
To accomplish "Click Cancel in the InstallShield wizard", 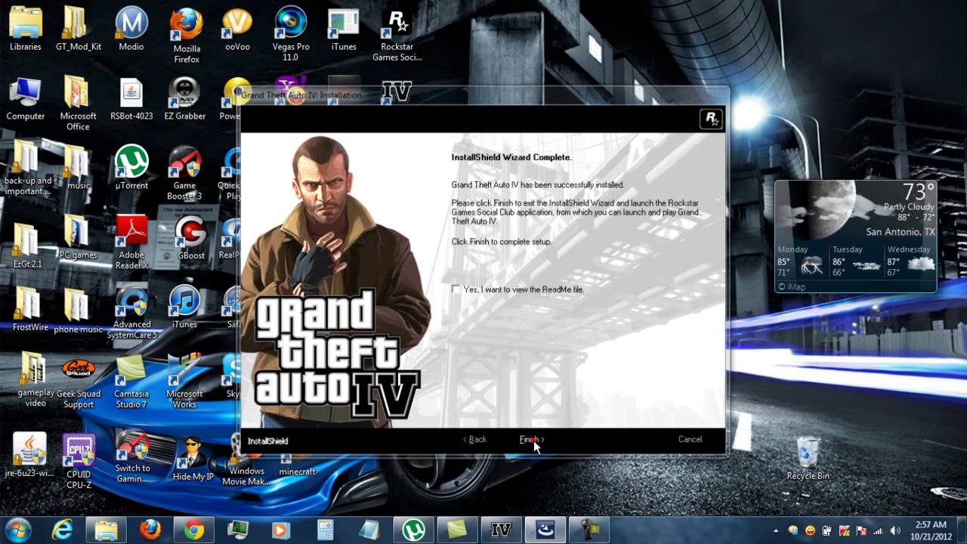I will (690, 440).
